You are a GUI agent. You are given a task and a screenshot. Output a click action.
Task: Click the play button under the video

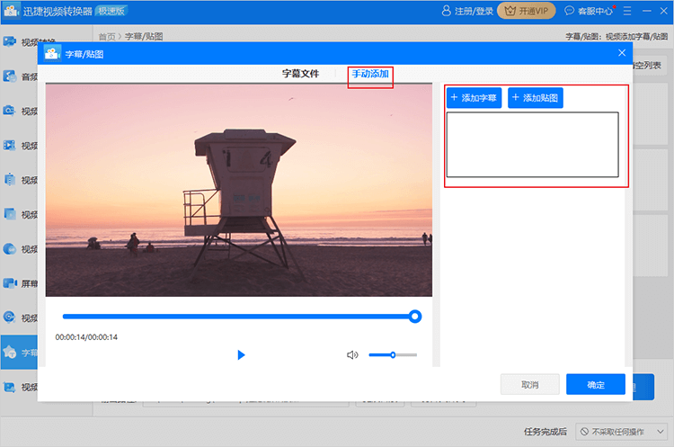pos(241,355)
